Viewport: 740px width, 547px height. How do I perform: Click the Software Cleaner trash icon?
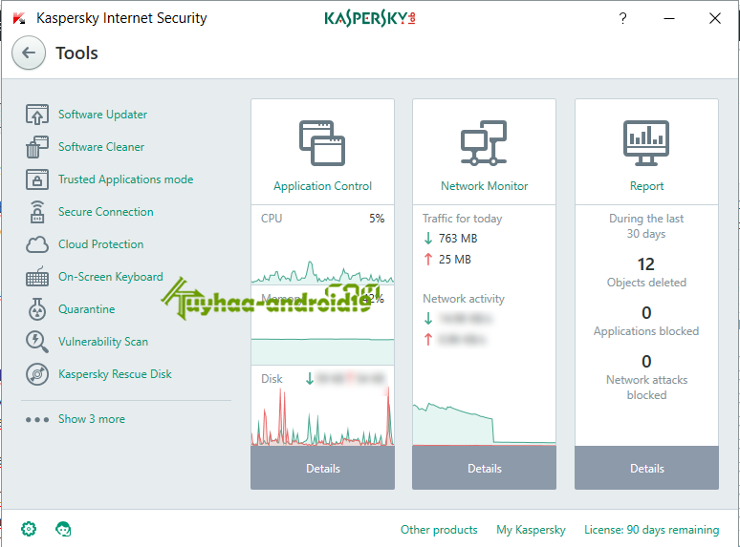coord(37,147)
